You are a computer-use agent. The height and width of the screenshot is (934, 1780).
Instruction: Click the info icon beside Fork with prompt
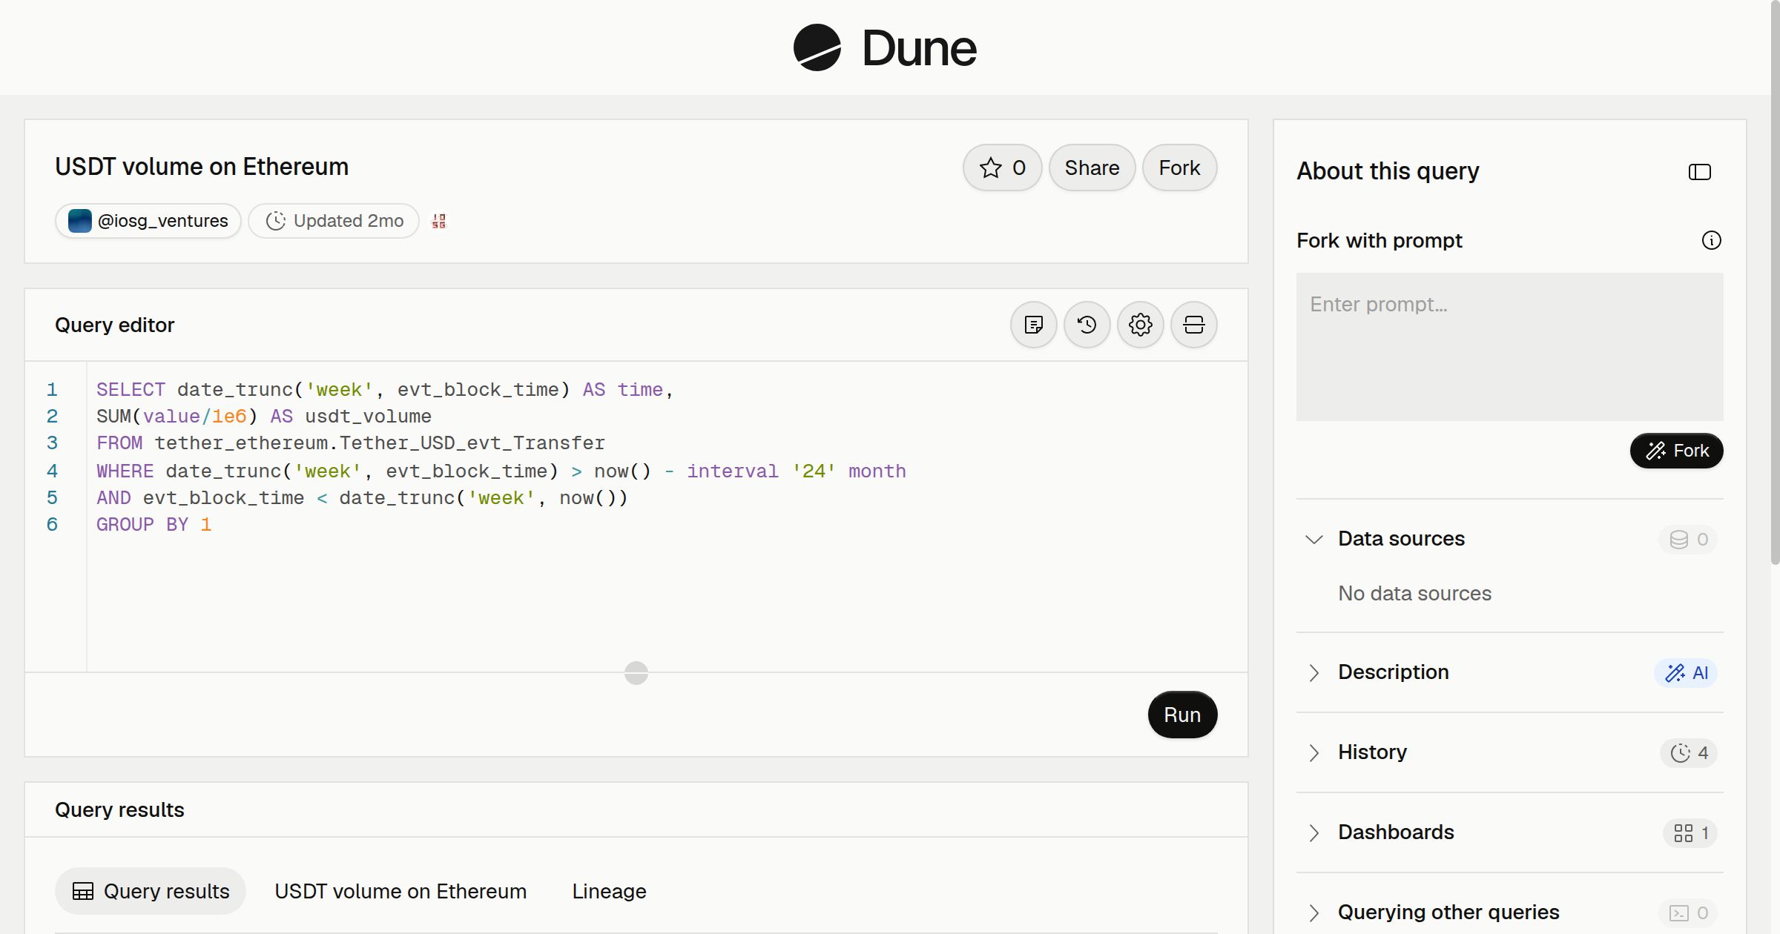[1711, 240]
